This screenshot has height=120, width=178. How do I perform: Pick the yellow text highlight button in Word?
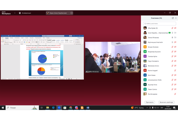[27, 42]
